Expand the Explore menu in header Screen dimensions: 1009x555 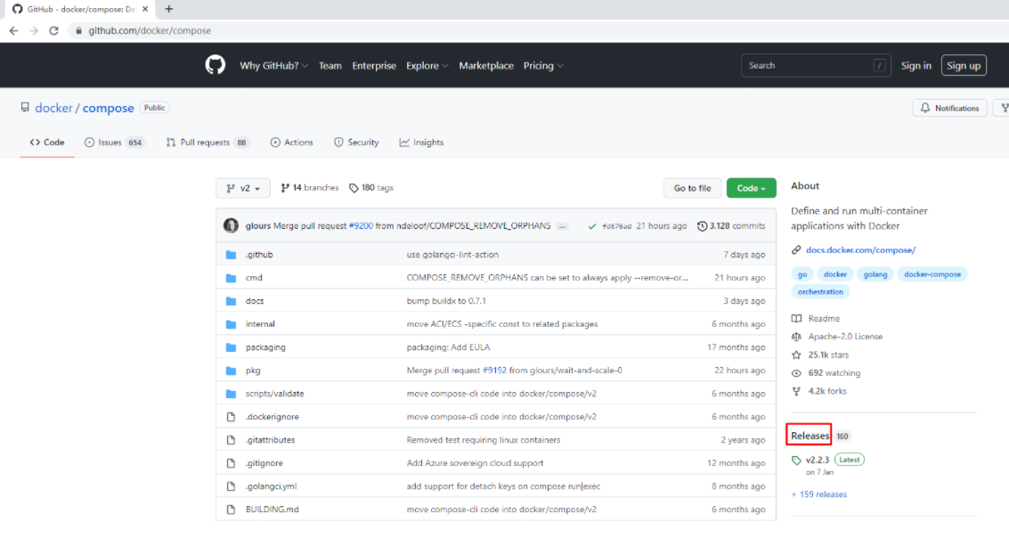coord(427,66)
